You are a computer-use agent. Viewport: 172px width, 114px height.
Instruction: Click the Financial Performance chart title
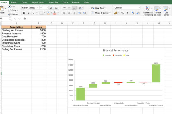click(116, 51)
